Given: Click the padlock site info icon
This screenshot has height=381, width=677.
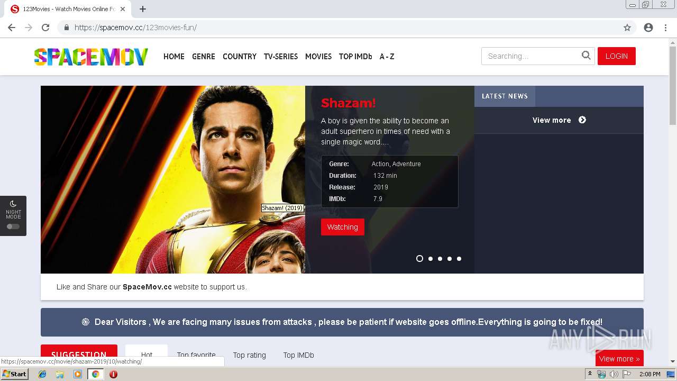Looking at the screenshot, I should 66,28.
